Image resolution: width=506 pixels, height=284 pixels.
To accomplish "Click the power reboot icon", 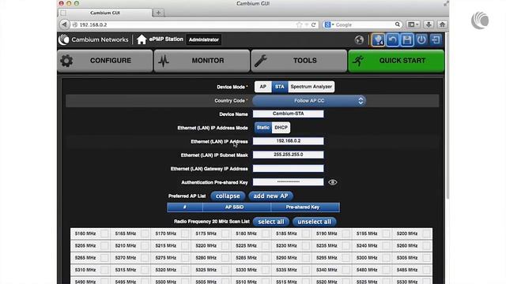I will point(421,40).
